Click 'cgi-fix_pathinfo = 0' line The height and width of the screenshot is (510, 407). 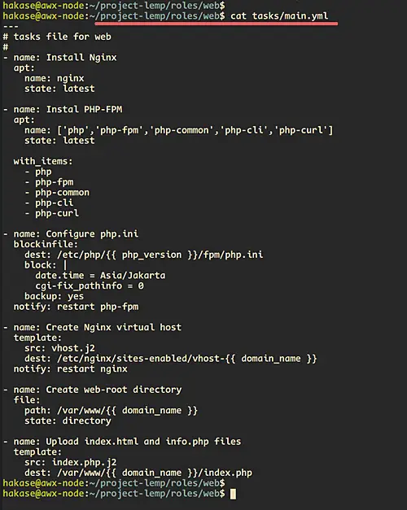point(90,286)
